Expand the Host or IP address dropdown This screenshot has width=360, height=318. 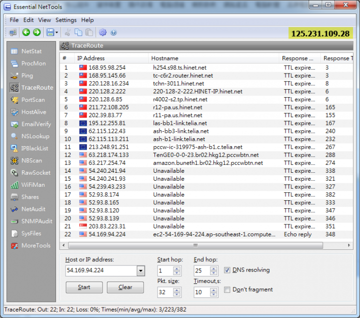[140, 271]
